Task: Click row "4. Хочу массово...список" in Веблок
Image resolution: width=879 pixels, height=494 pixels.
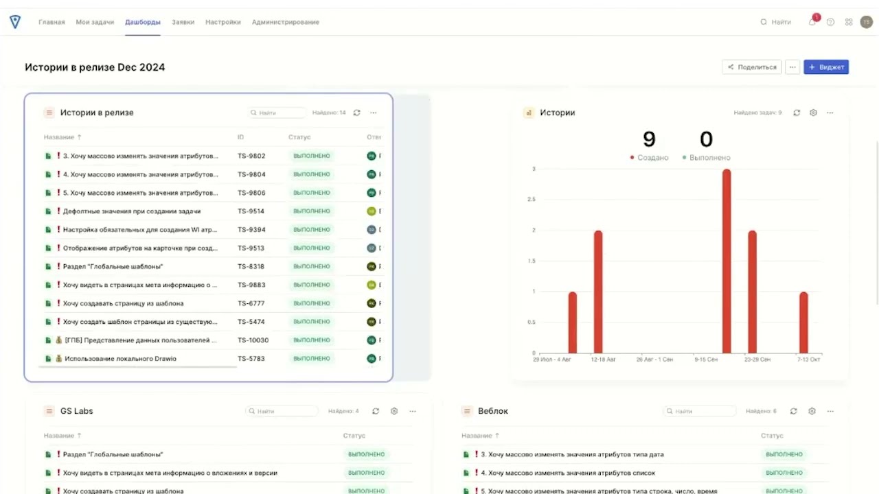Action: 644,473
